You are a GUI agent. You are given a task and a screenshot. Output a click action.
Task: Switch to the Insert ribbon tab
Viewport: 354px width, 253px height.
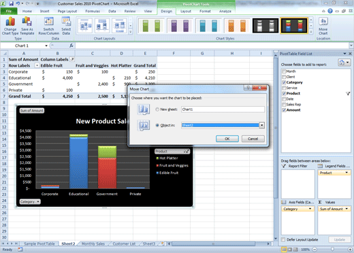tap(44, 11)
